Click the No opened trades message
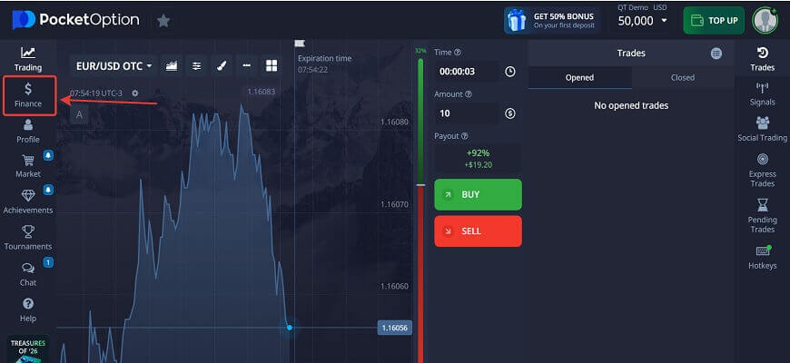This screenshot has width=790, height=363. click(631, 106)
